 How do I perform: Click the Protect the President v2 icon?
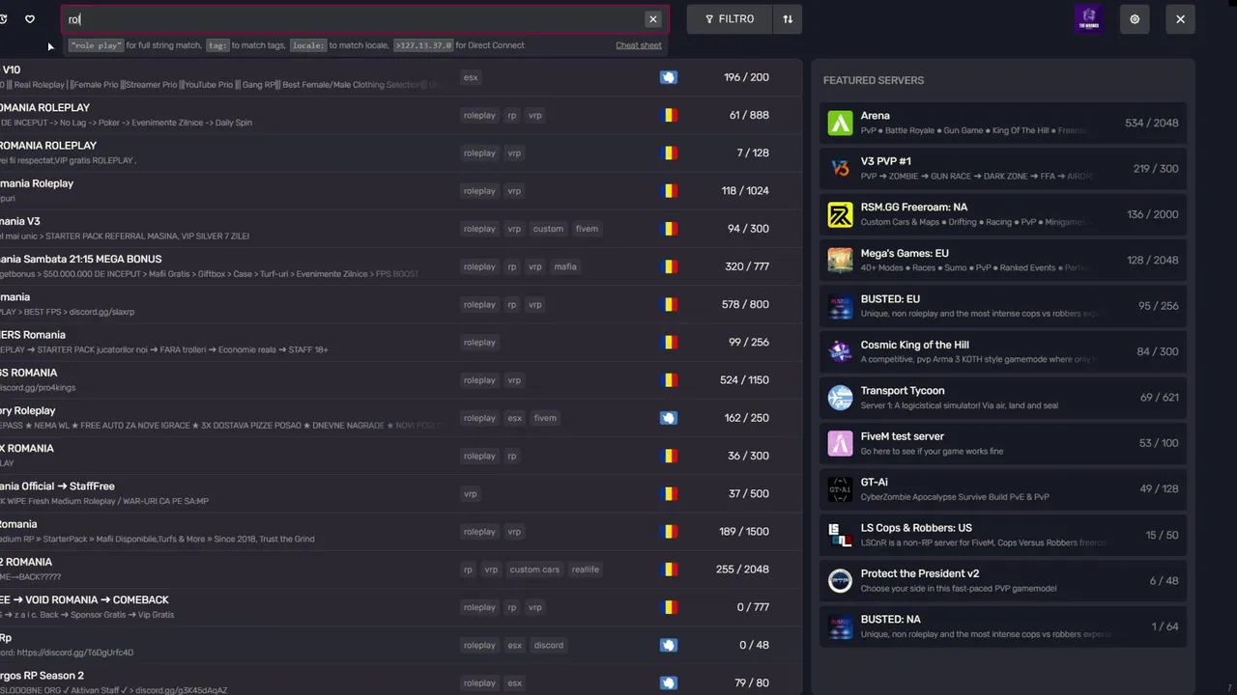coord(840,580)
